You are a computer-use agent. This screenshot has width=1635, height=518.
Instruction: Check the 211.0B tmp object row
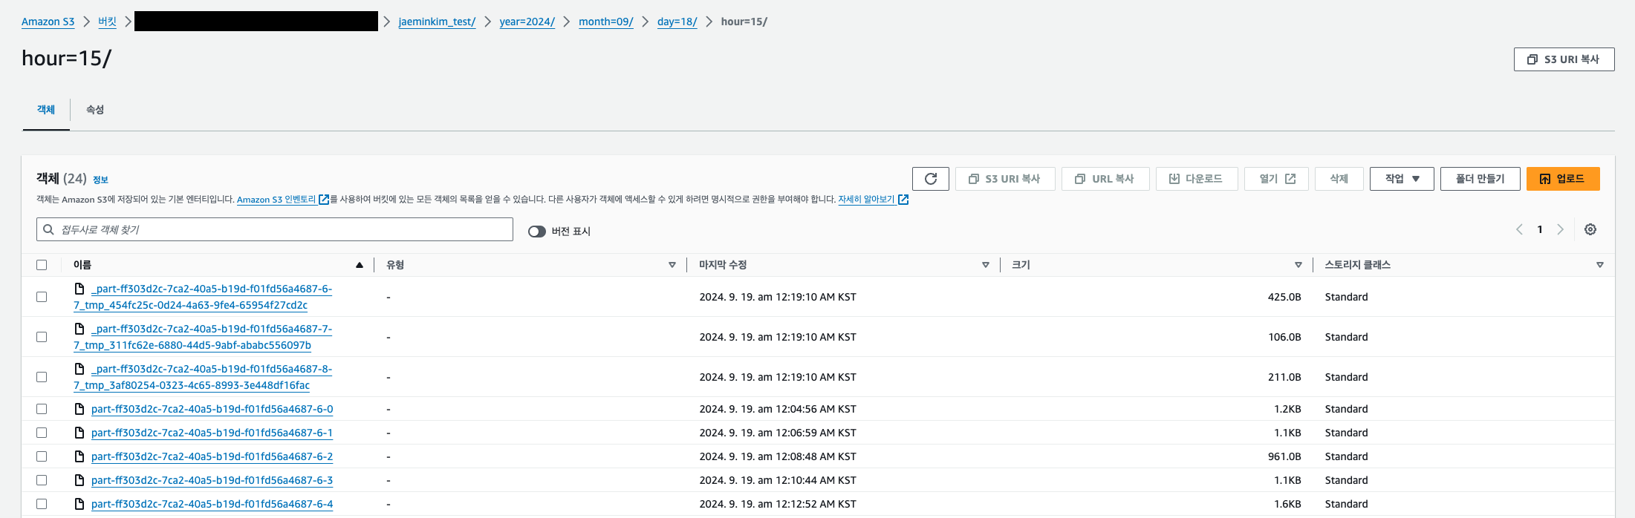click(x=42, y=377)
